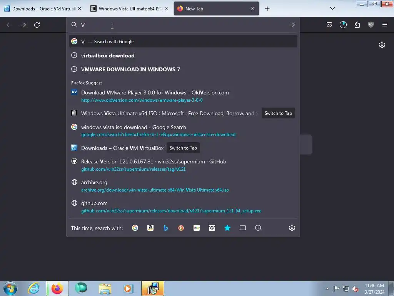Open archive.org Win Vista Ultimate x64.iso result
This screenshot has height=296, width=394.
[183, 186]
